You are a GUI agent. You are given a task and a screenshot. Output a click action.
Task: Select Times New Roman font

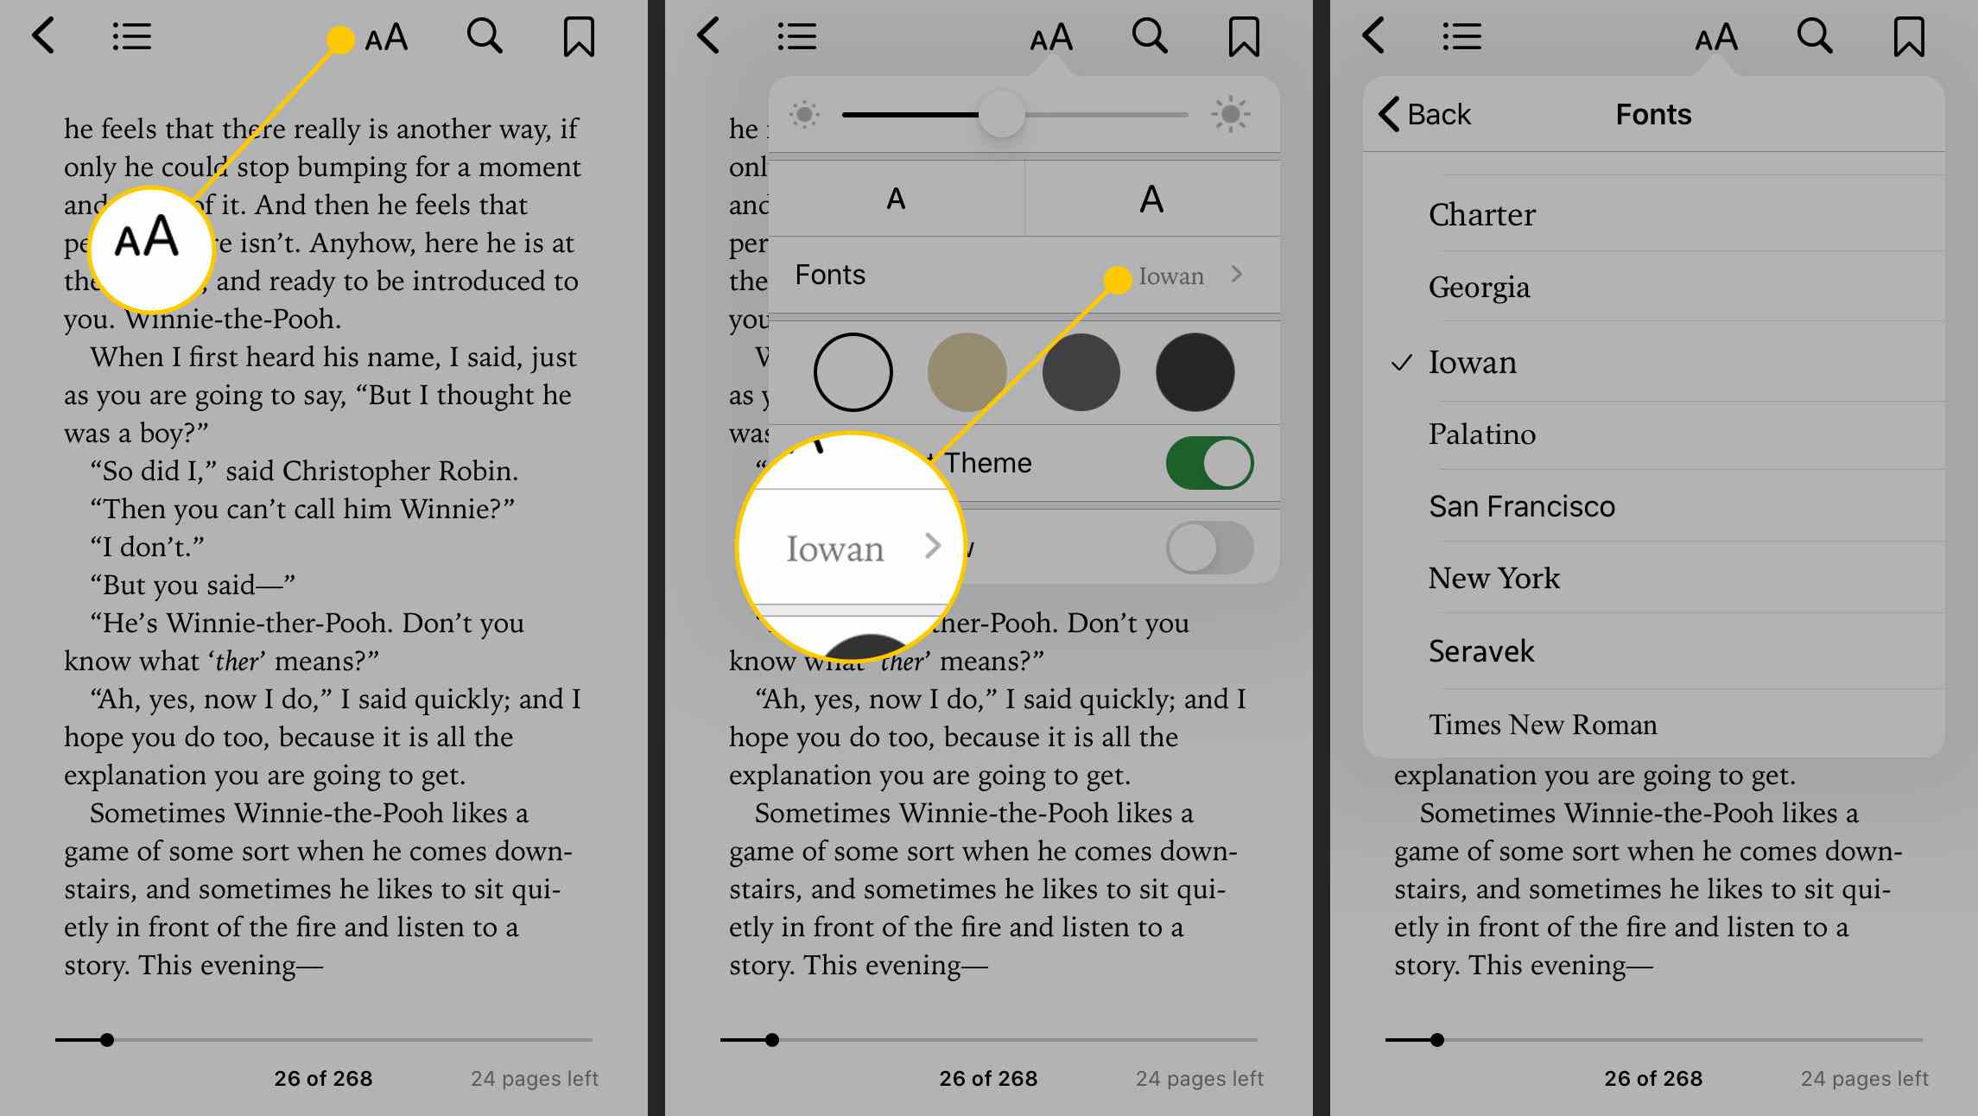(1544, 723)
